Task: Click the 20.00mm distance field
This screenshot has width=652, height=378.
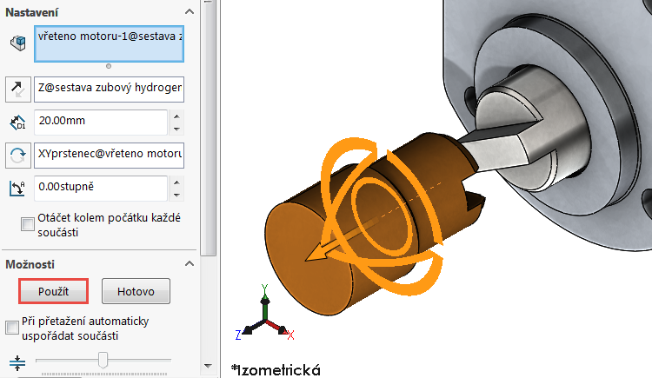Action: (101, 122)
